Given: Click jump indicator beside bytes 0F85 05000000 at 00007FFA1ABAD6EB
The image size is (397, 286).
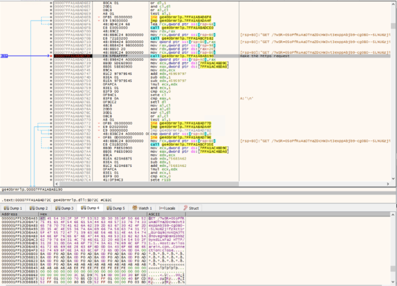Looking at the screenshot, I should 99,17.
